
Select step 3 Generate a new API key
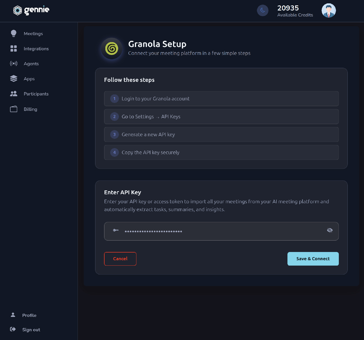point(221,134)
